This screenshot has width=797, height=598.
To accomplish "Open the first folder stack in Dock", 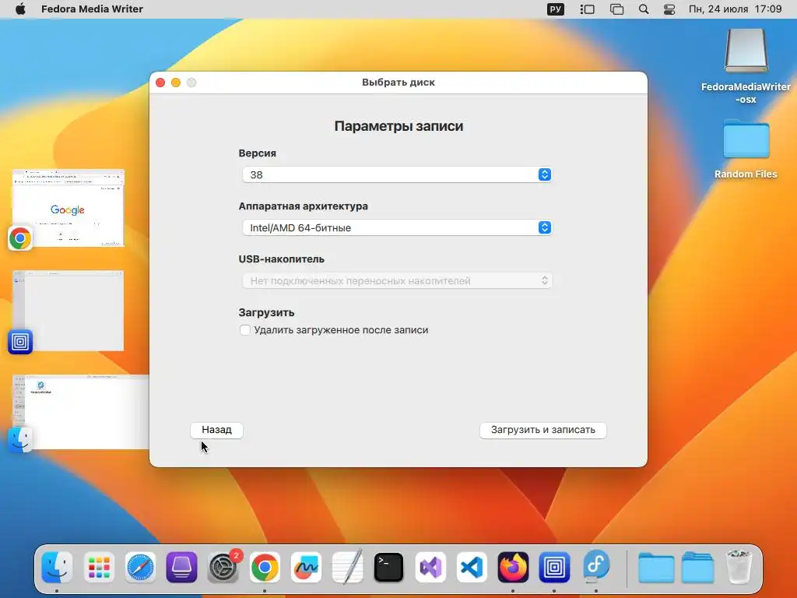I will pos(656,568).
